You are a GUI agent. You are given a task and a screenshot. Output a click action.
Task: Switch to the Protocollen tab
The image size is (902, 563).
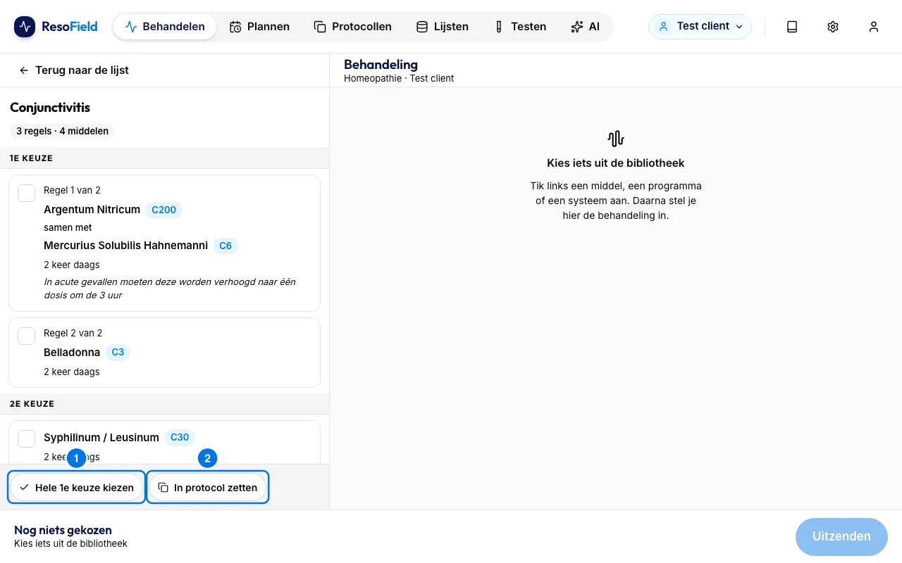click(x=352, y=27)
